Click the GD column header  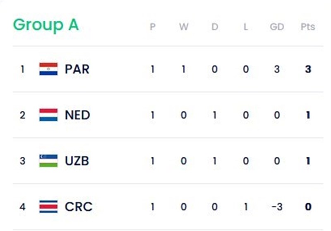pos(276,27)
